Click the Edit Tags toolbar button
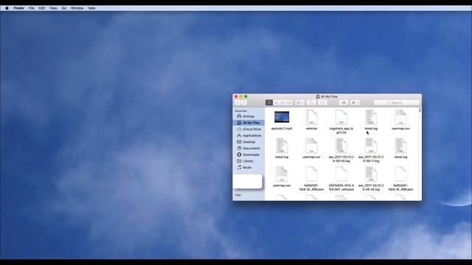Screen dimensions: 472x265 click(x=322, y=103)
